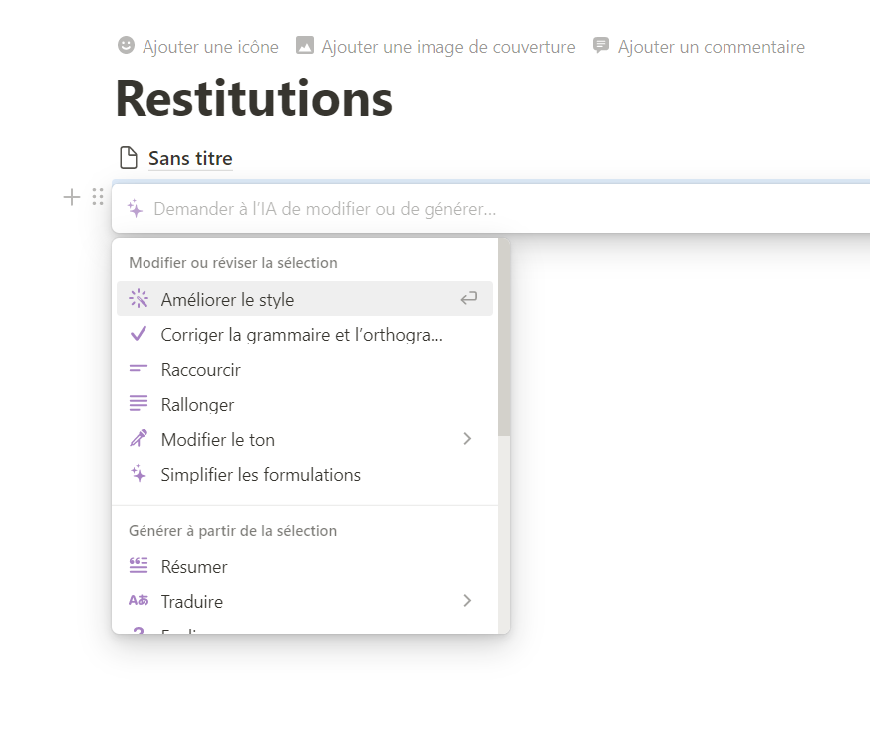Click the sparkle icon of Simplifier les formulations

(x=139, y=474)
